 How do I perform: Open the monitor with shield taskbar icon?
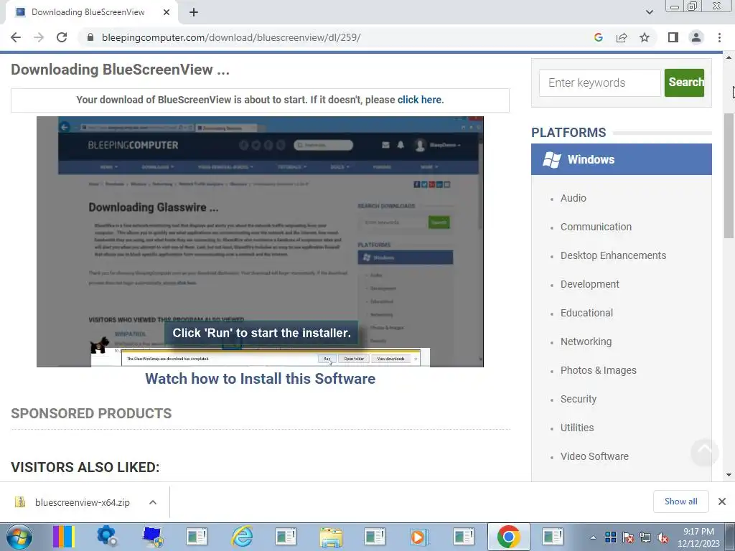152,537
